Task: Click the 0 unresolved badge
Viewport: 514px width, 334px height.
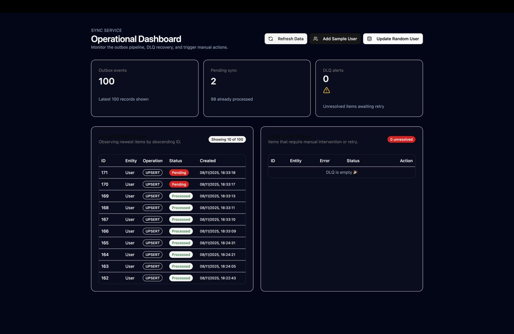Action: pos(401,140)
